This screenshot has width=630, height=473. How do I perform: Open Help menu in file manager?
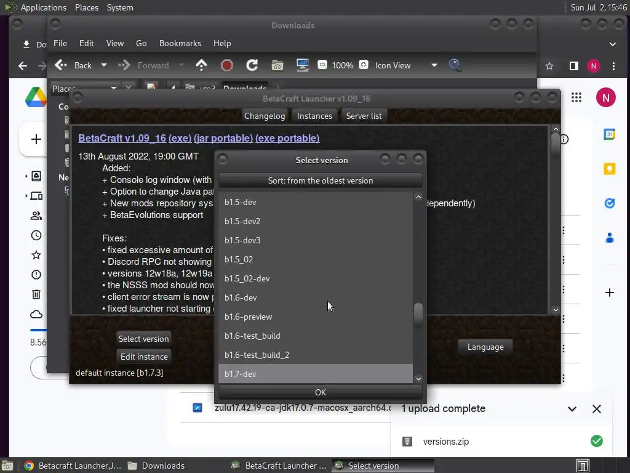[x=221, y=44]
